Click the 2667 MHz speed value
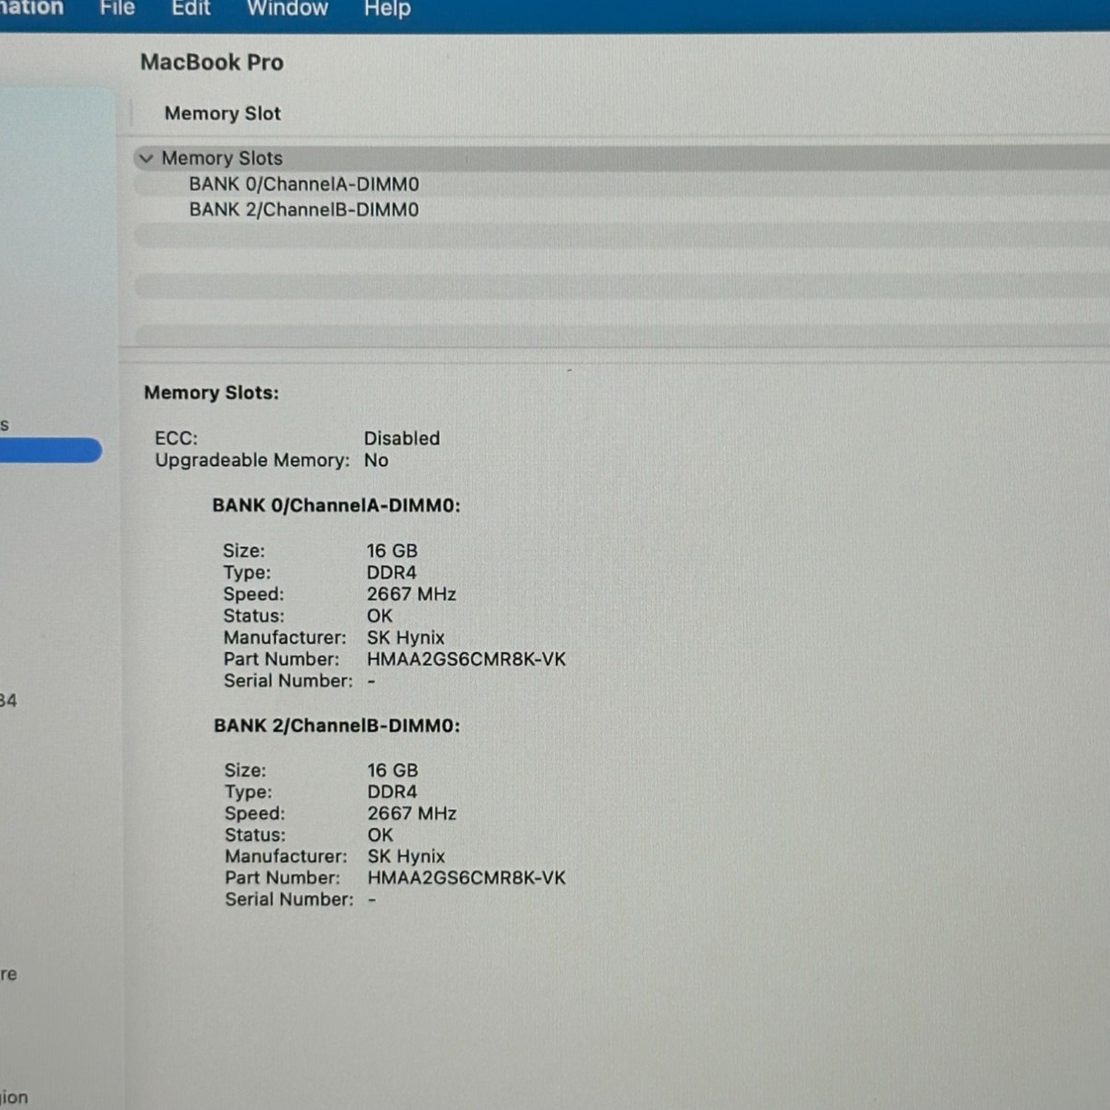The image size is (1110, 1110). [x=410, y=593]
